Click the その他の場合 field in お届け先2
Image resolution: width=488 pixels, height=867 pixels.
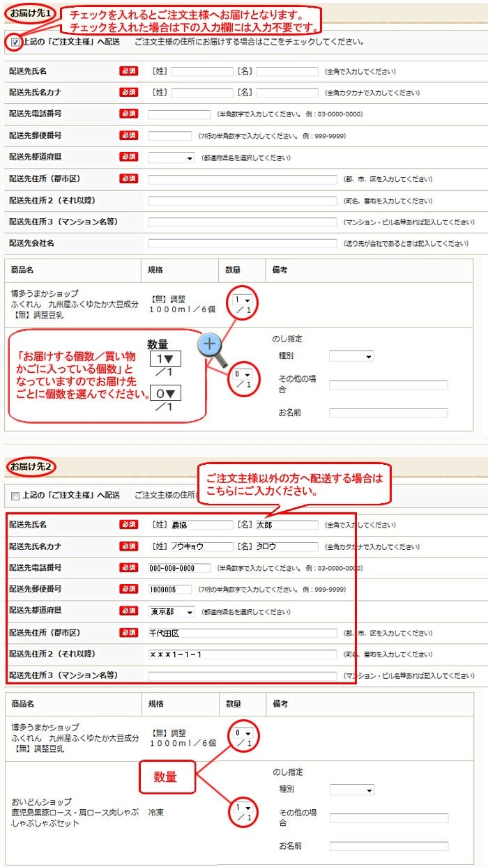click(x=388, y=818)
